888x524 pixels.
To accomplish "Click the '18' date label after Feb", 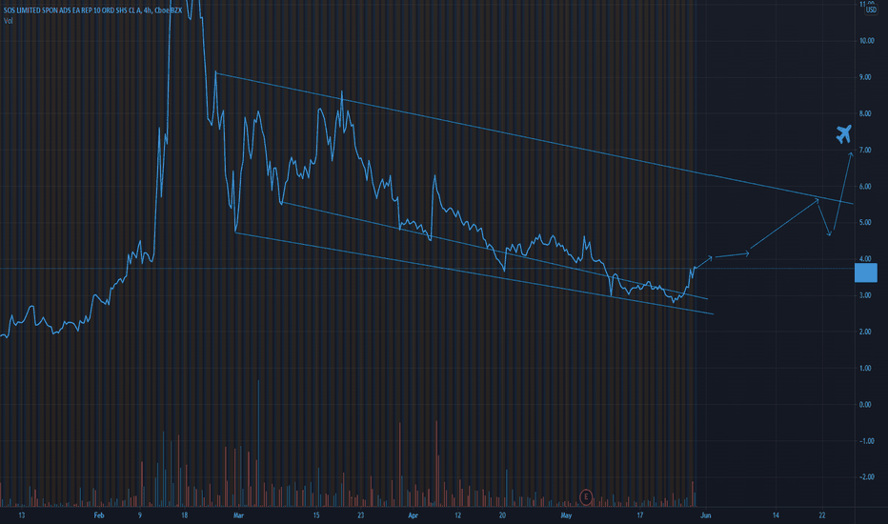I will coord(184,515).
